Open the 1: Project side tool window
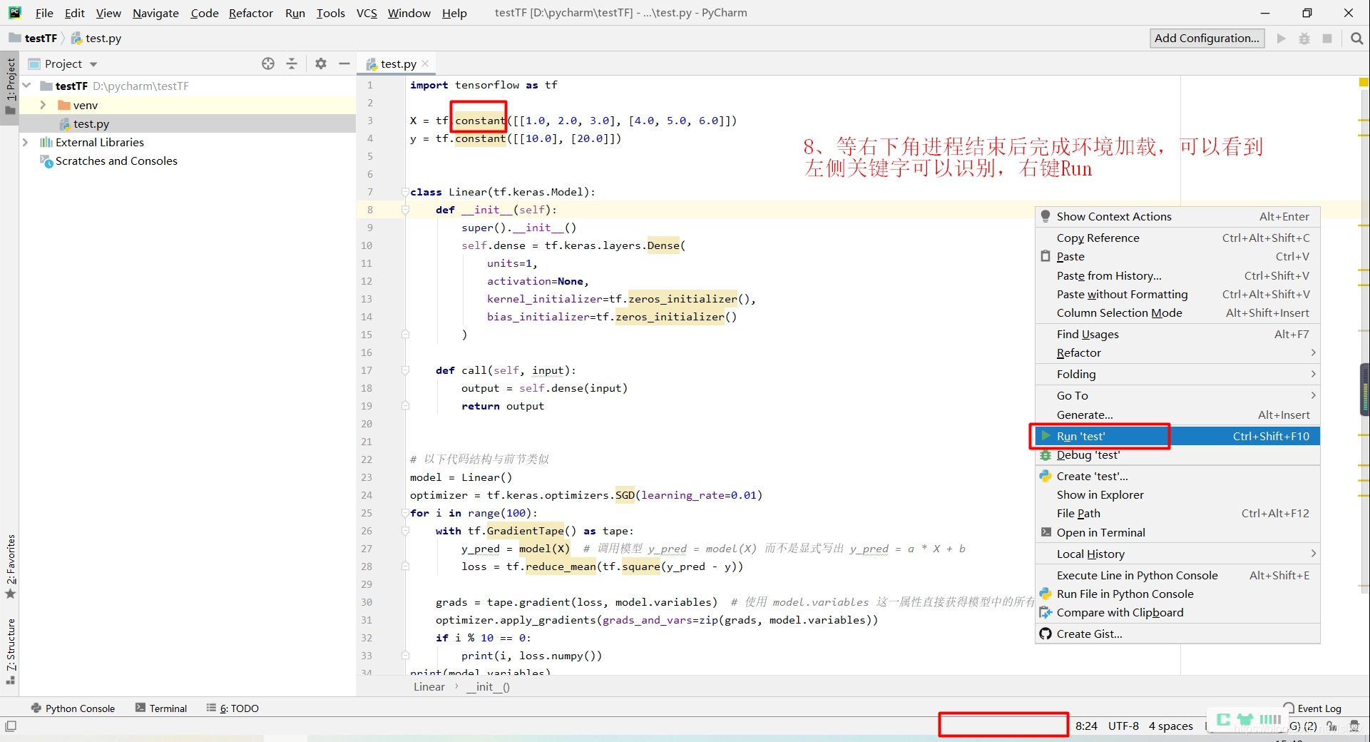This screenshot has width=1370, height=742. pyautogui.click(x=10, y=86)
